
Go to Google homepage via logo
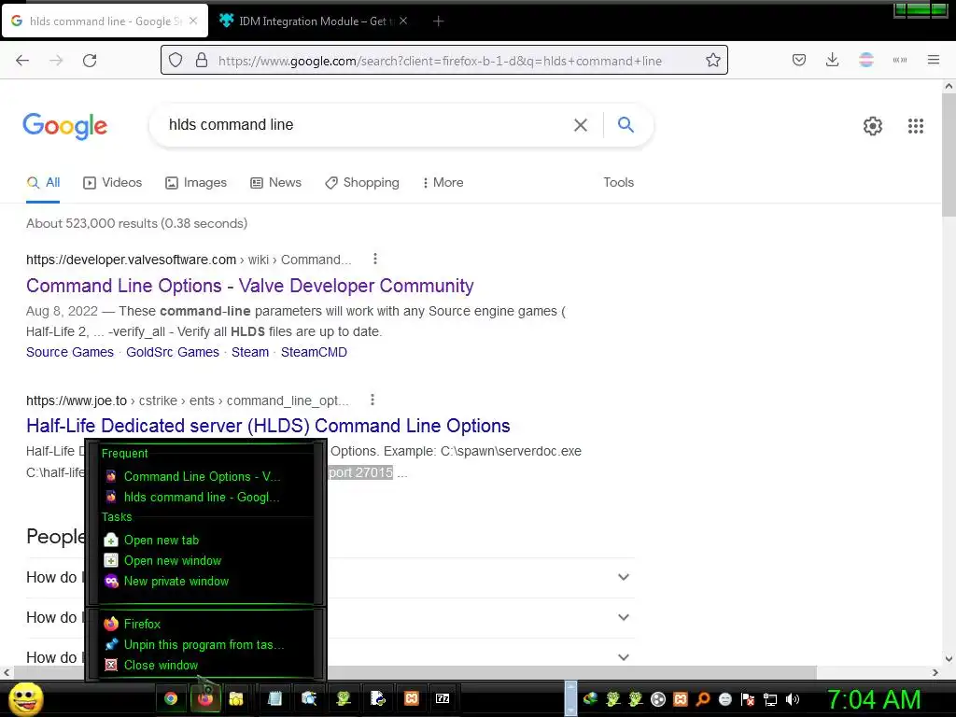[64, 126]
